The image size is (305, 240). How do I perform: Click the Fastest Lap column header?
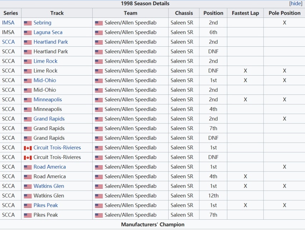click(245, 13)
